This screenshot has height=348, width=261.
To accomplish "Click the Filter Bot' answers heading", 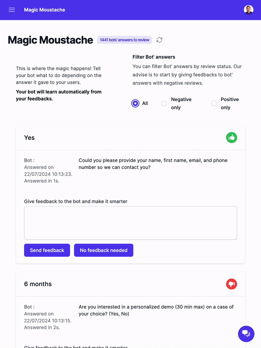I will tap(154, 57).
